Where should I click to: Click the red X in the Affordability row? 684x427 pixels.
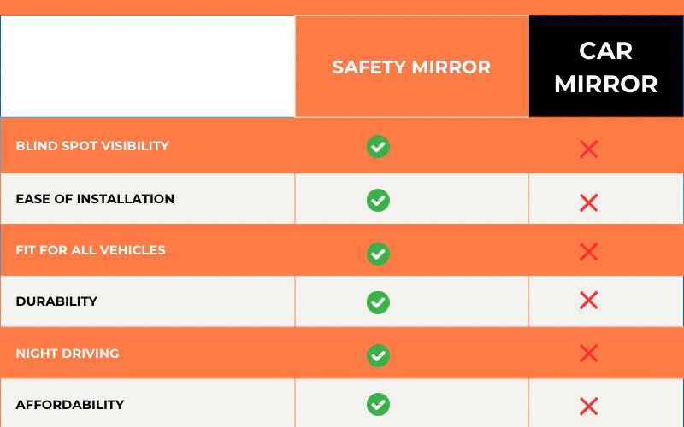click(x=588, y=406)
